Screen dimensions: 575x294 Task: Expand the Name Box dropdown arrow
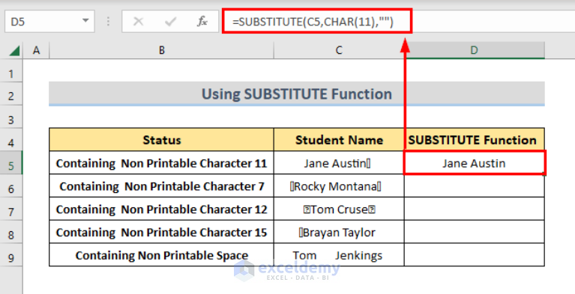click(x=85, y=21)
